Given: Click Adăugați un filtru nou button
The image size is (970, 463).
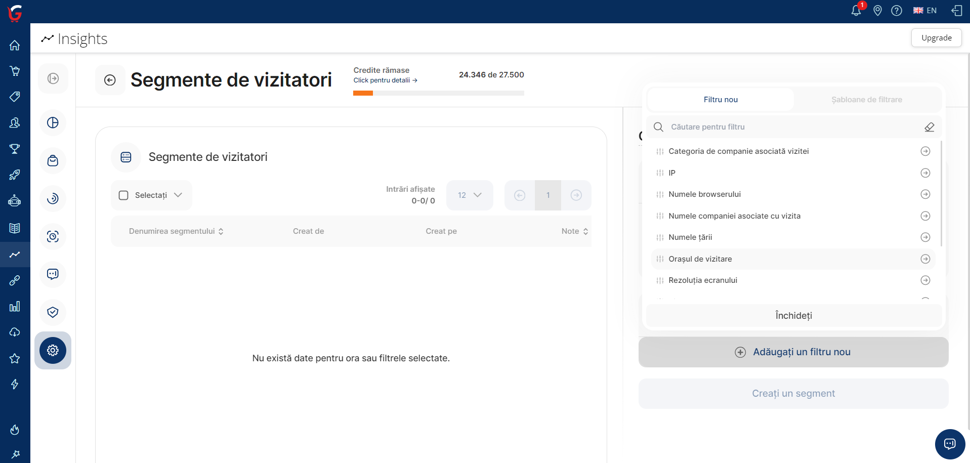Looking at the screenshot, I should [793, 352].
